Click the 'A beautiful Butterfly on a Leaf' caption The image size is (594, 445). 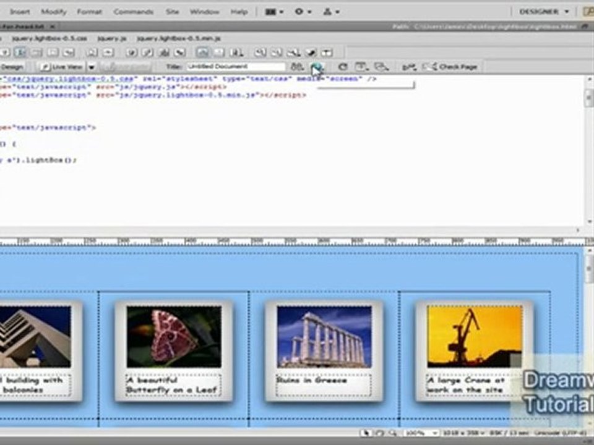[172, 385]
